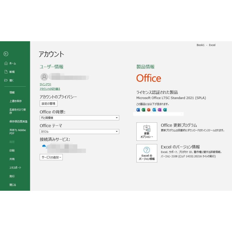The height and width of the screenshot is (232, 232).
Task: Click the Publisher app icon
Action: coord(165,110)
